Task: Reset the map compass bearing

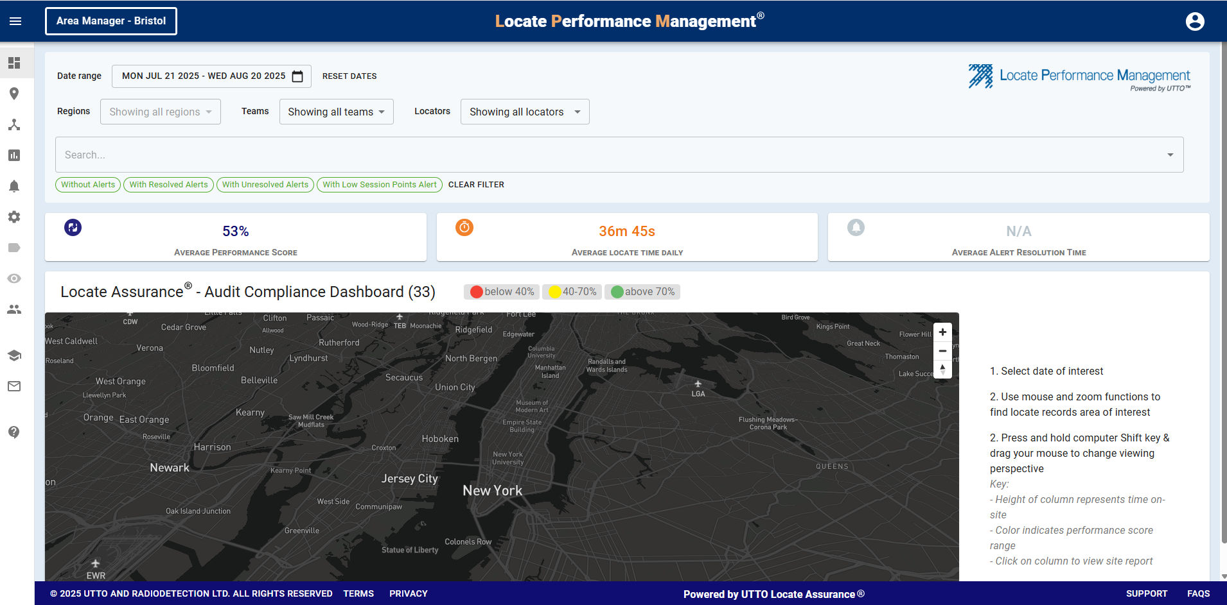Action: [x=942, y=370]
